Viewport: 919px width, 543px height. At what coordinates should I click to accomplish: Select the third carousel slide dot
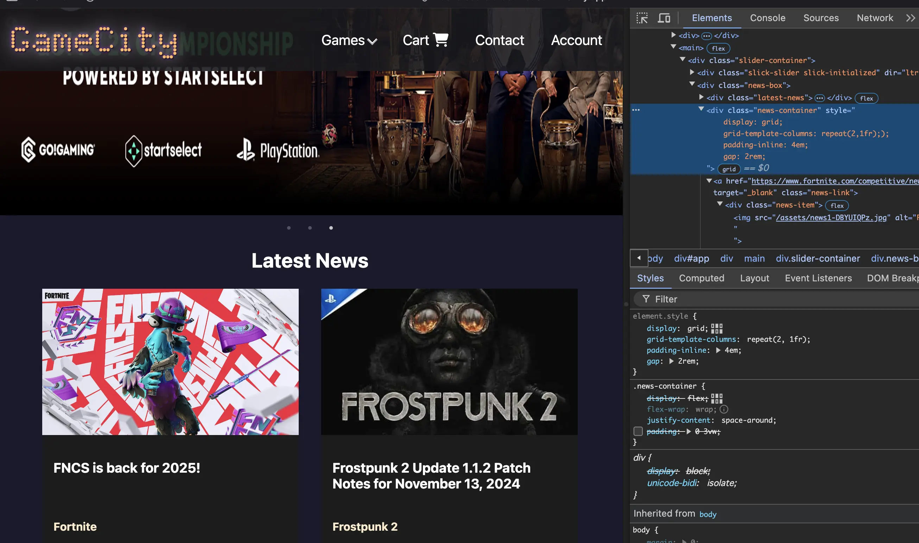331,228
